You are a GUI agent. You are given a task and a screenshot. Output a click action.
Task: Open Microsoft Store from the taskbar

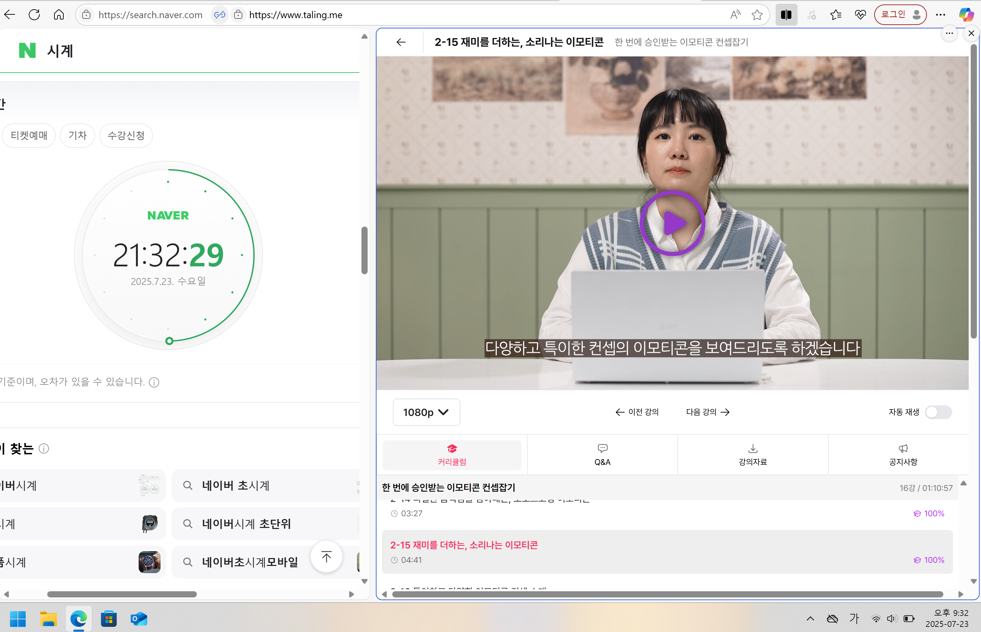pos(109,619)
